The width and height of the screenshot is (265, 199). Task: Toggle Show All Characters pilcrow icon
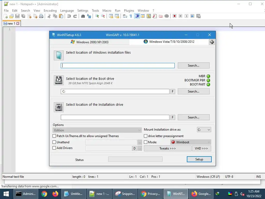pos(131,16)
